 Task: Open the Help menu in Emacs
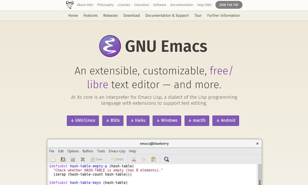tap(132, 151)
